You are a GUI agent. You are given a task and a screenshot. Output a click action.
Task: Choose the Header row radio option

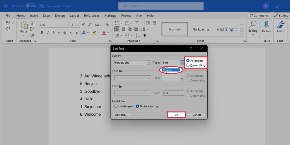click(x=116, y=106)
